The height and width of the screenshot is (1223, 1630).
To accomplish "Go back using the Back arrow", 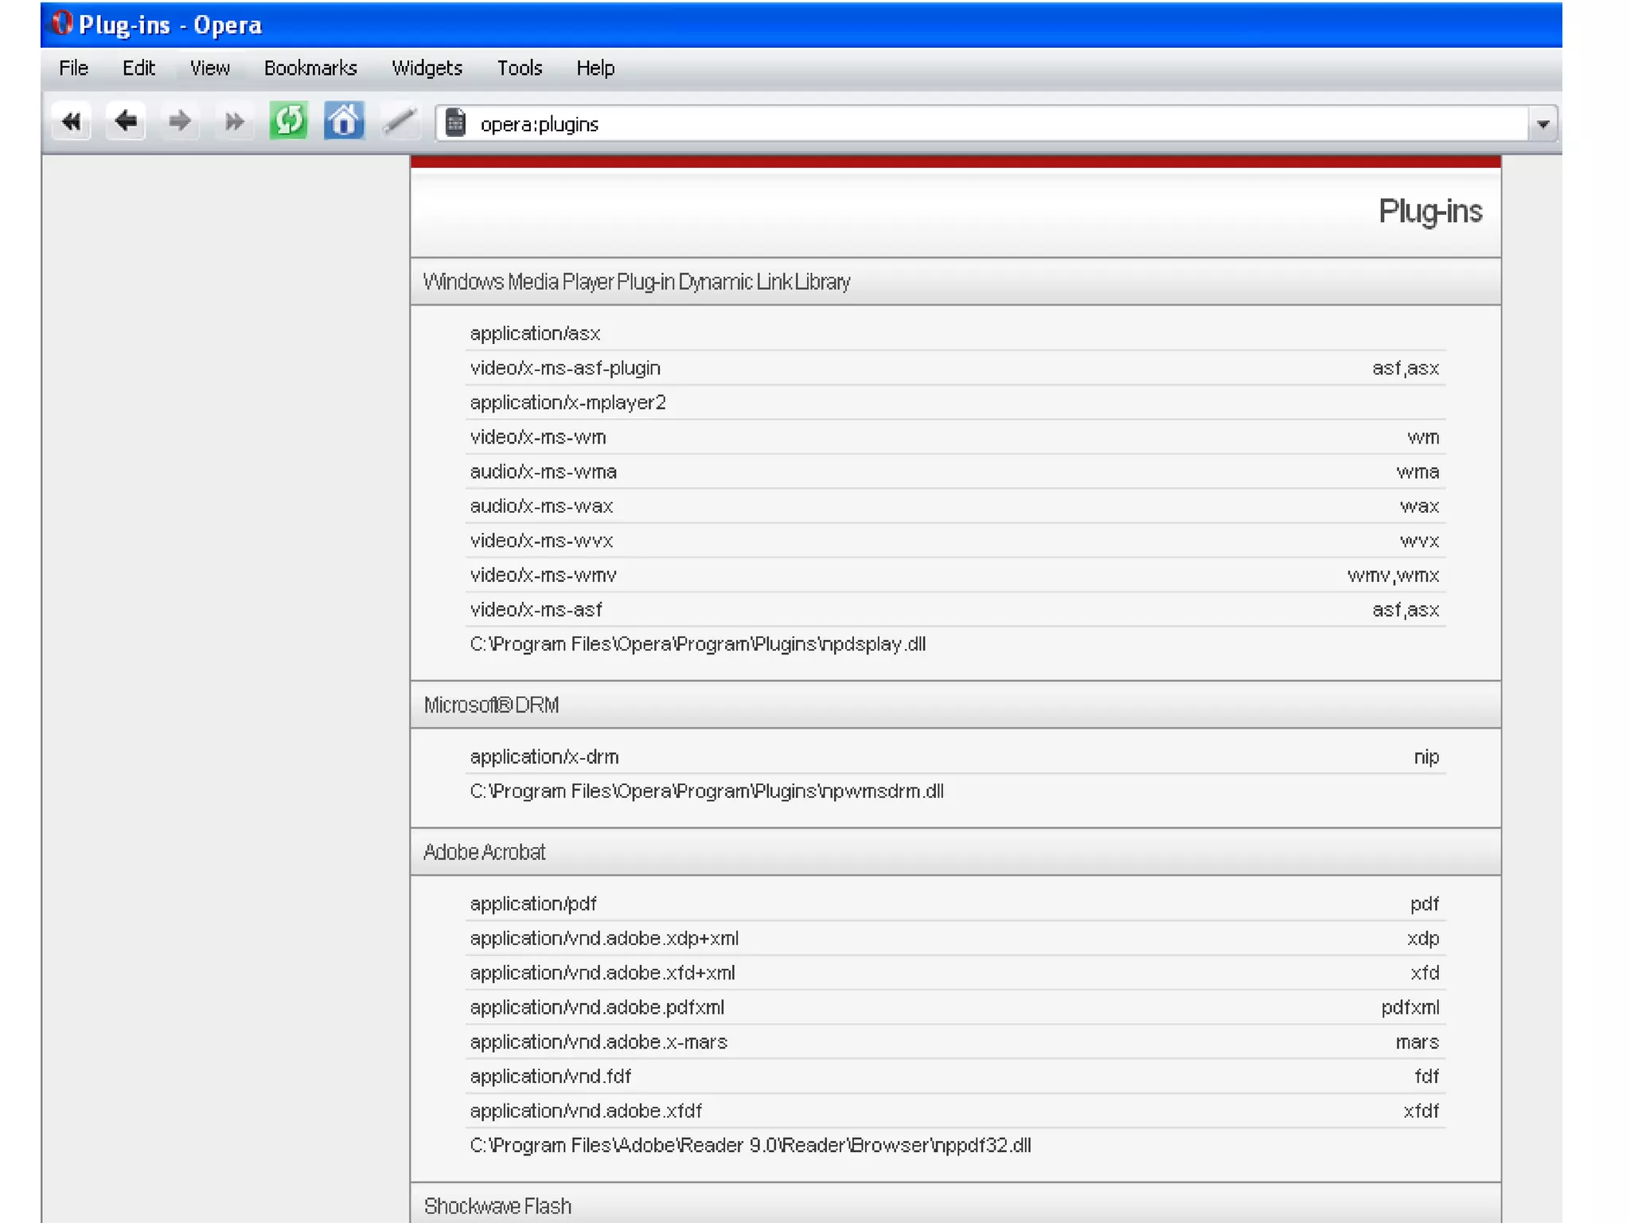I will click(126, 122).
